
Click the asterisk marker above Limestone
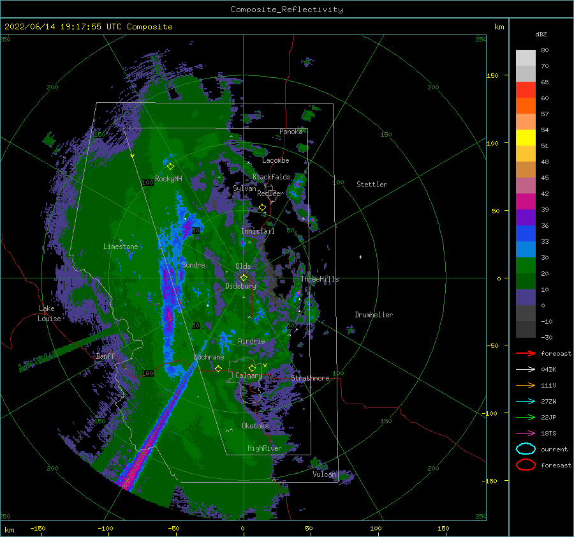pos(121,241)
